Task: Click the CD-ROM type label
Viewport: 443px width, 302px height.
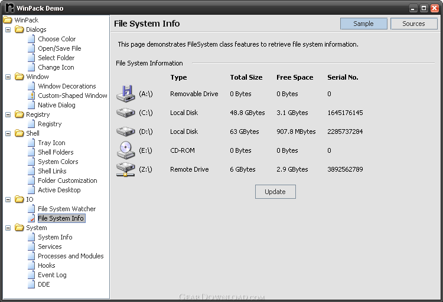Action: coord(183,150)
